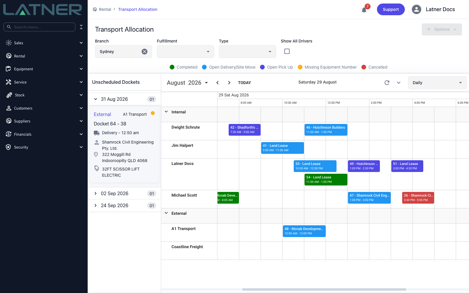Click the Stock menu icon
Viewport: 469px width, 293px height.
[9, 95]
